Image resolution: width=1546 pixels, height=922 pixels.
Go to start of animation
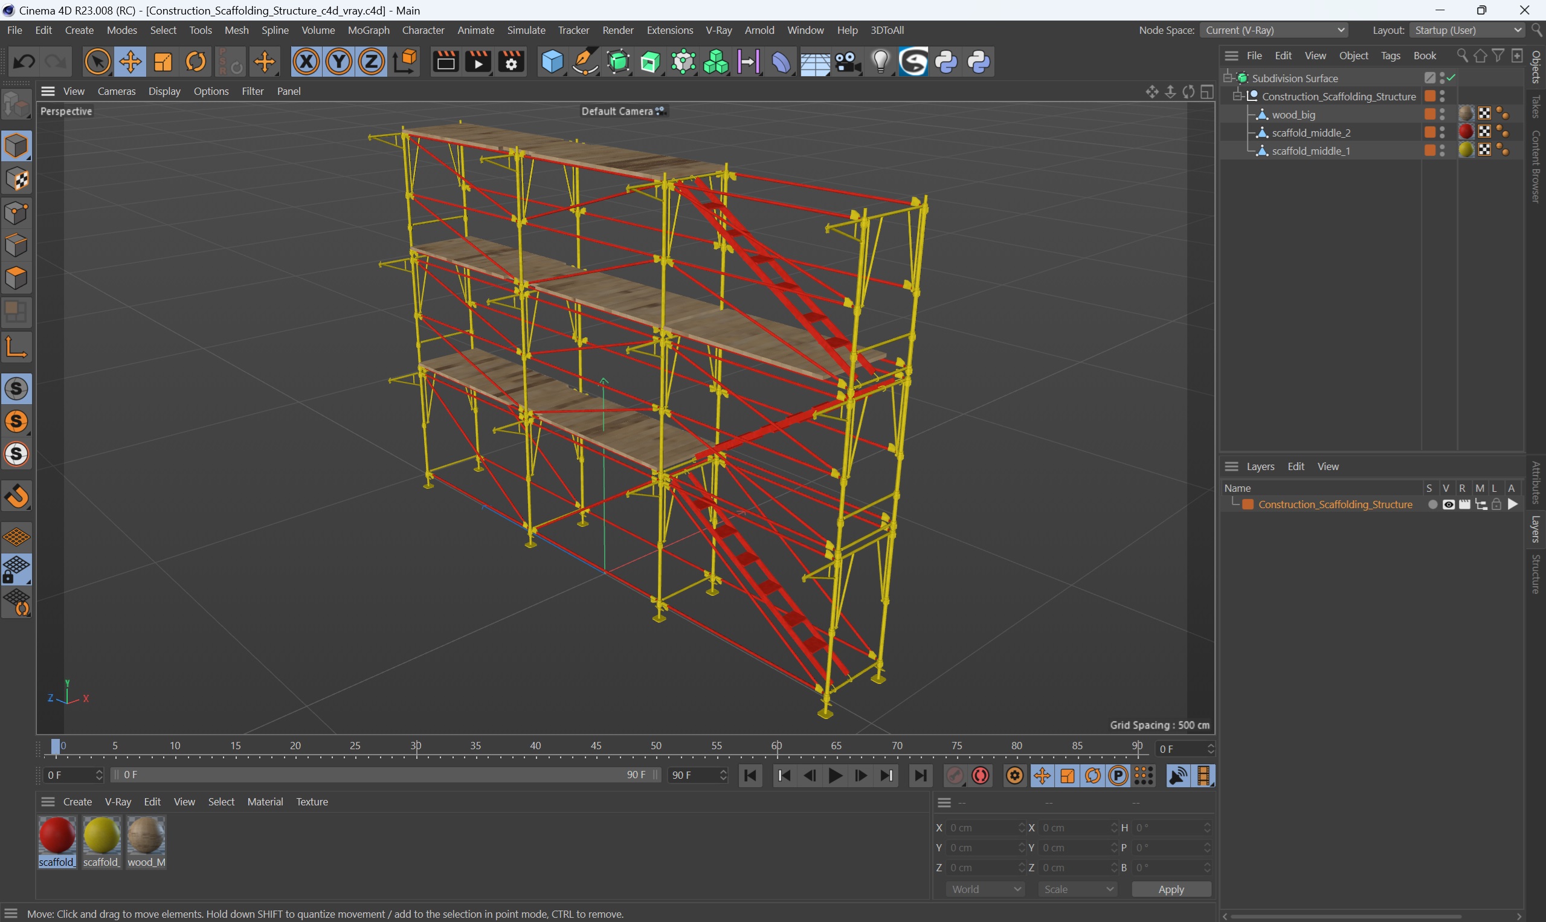(x=750, y=775)
